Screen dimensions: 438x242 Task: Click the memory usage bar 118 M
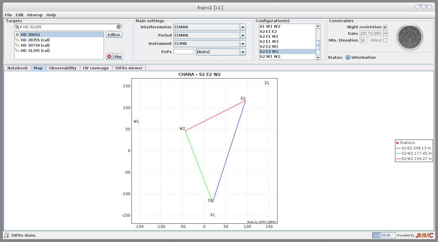pos(384,235)
